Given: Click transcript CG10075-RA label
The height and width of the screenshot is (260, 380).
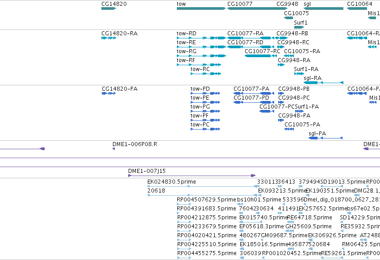Looking at the screenshot, I should [302, 51].
